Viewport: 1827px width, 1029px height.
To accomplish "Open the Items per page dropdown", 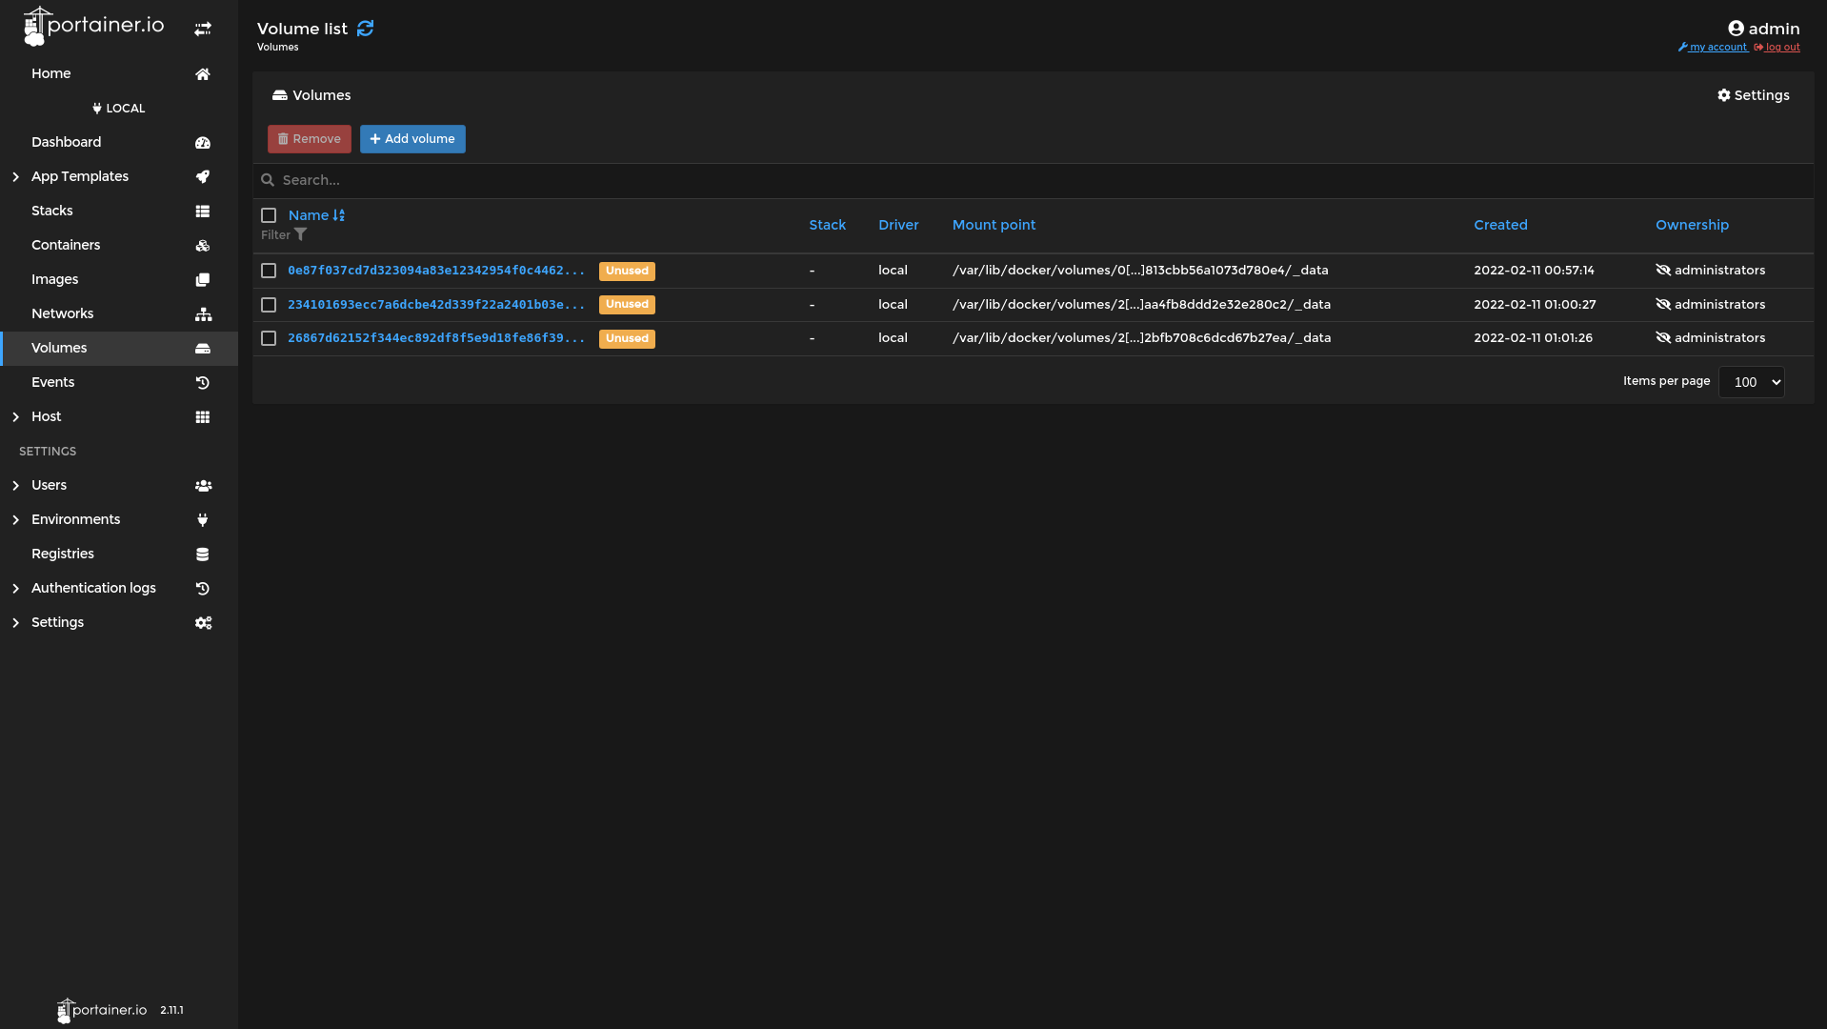I will click(x=1751, y=382).
